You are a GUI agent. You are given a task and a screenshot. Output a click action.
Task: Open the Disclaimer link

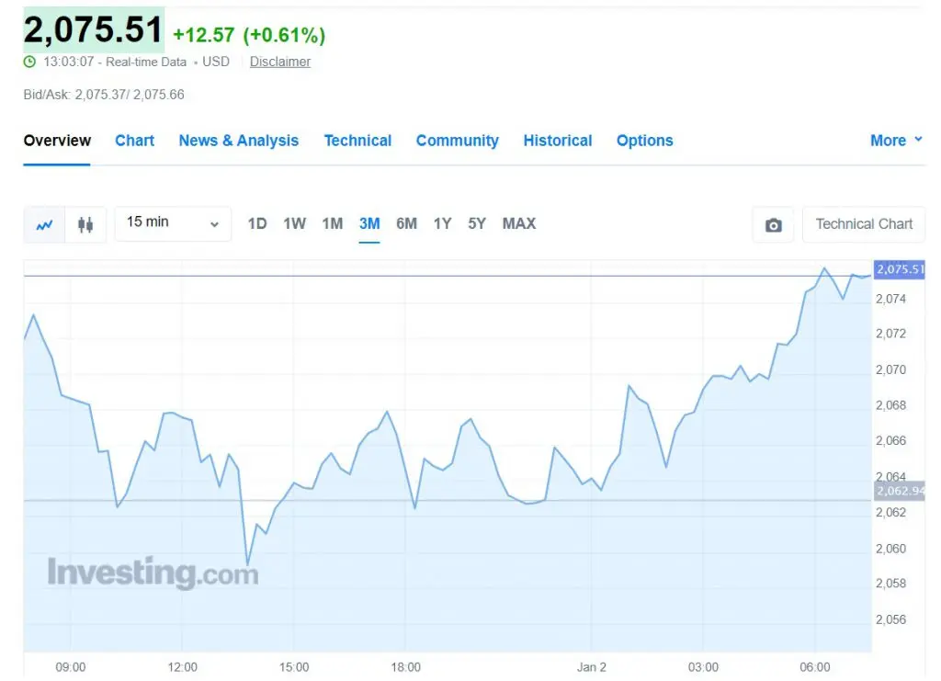(279, 62)
